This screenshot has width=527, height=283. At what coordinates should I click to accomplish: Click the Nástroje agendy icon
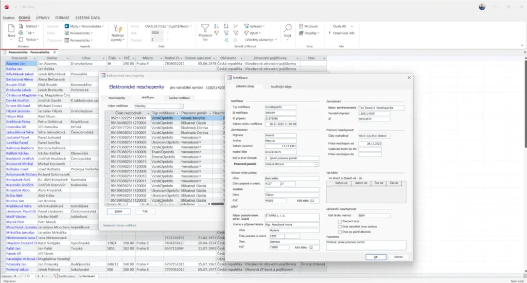pos(118,28)
